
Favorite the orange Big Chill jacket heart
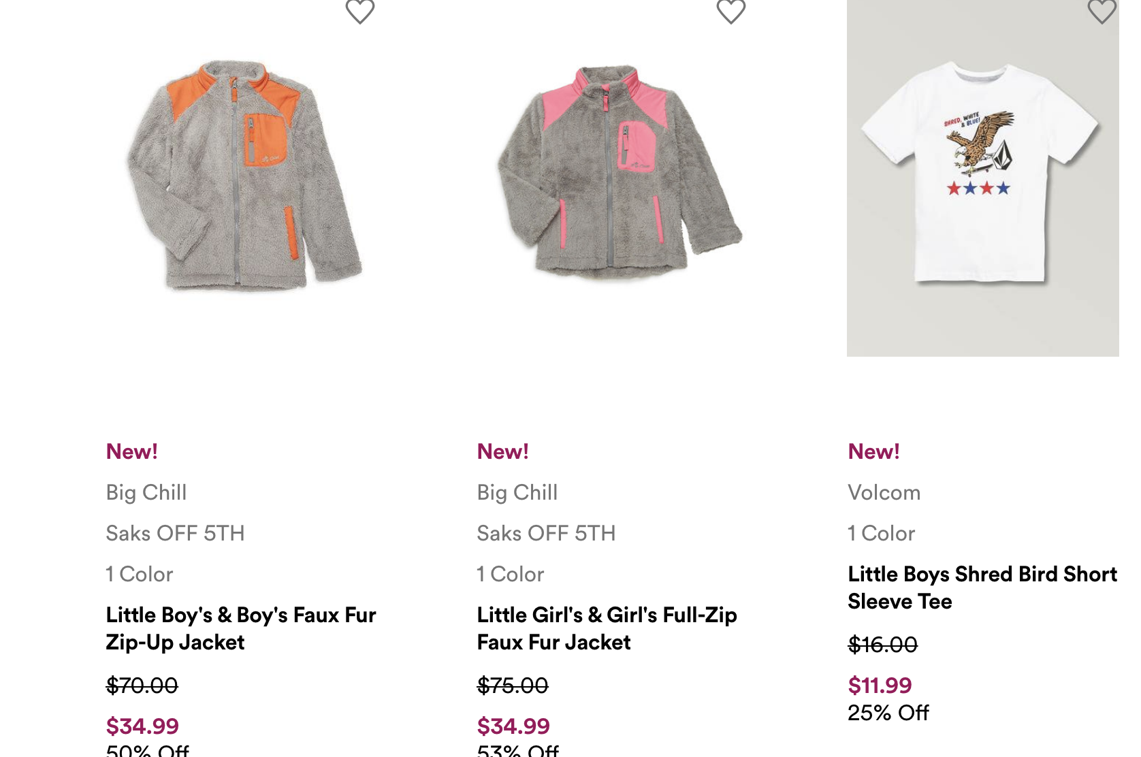[360, 11]
